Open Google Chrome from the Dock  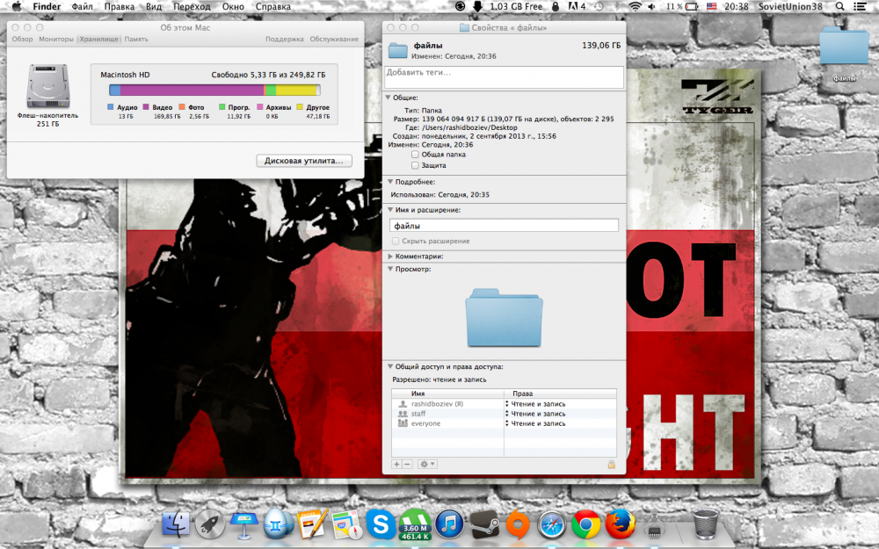tap(585, 524)
